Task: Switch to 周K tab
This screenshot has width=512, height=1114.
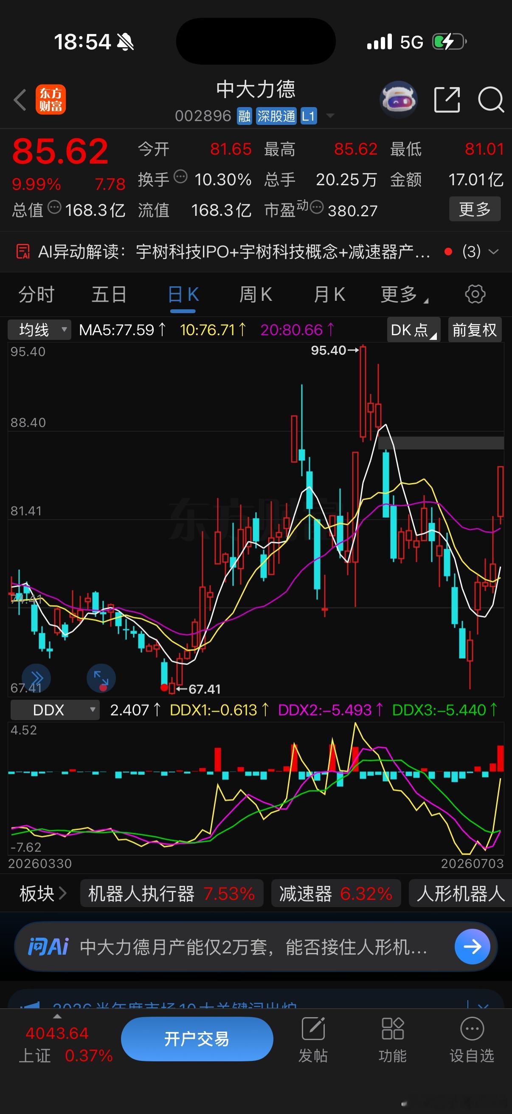Action: coord(256,294)
